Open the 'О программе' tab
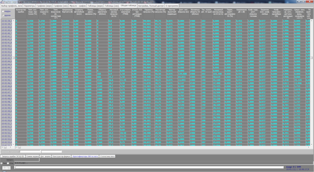The width and height of the screenshot is (314, 172). [x=172, y=6]
